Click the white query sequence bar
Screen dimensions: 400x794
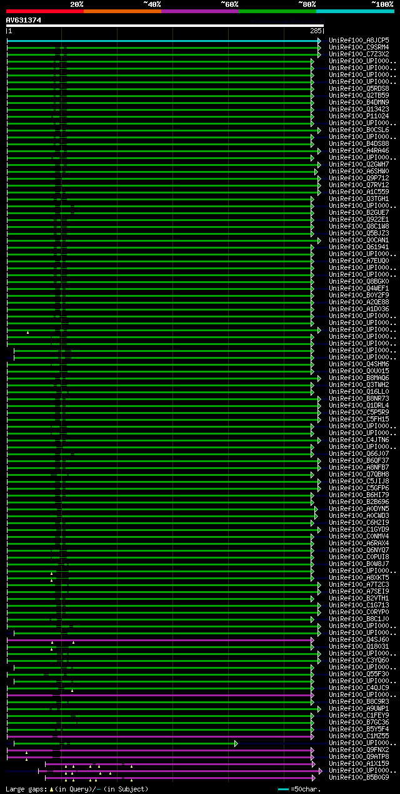pyautogui.click(x=165, y=26)
